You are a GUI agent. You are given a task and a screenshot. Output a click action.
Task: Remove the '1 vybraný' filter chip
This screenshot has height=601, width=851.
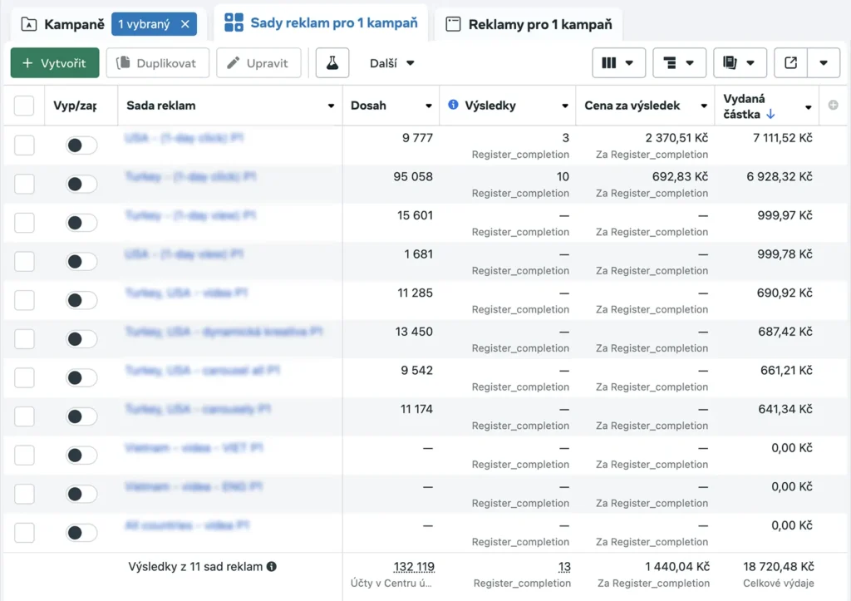tap(185, 24)
